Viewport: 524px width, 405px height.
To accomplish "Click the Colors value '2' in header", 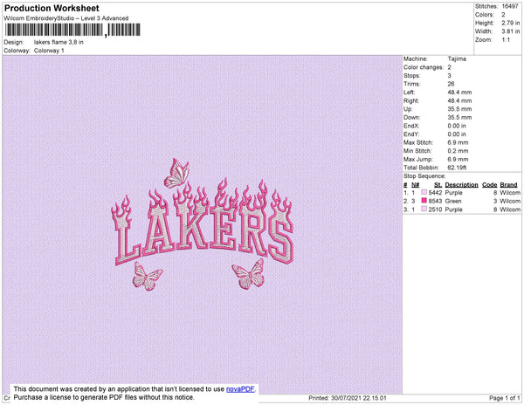I will [503, 15].
